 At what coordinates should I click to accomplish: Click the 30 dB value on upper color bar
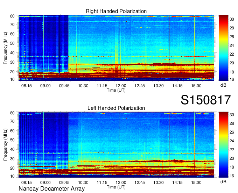232,19
